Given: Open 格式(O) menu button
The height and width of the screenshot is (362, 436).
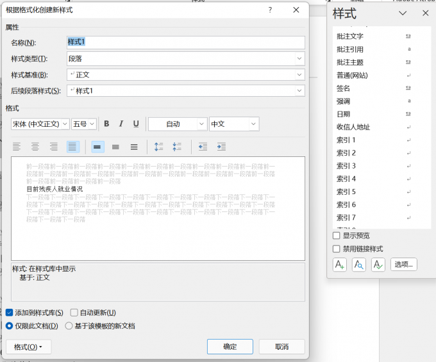Looking at the screenshot, I should [x=28, y=347].
